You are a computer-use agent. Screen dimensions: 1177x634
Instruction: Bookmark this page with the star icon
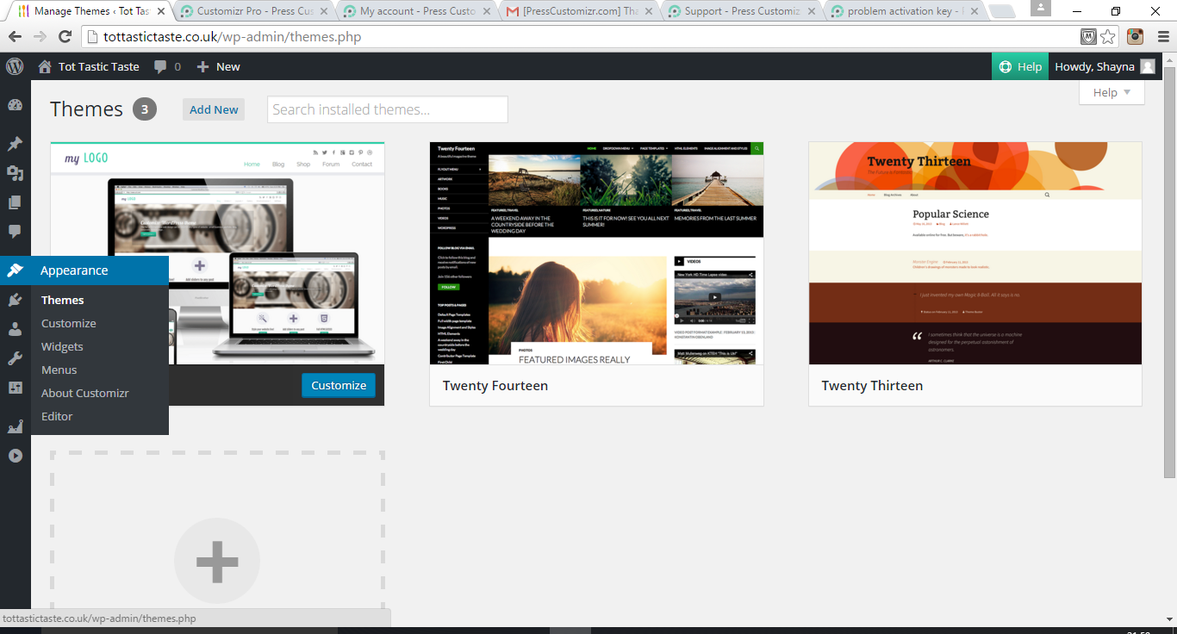pyautogui.click(x=1108, y=37)
